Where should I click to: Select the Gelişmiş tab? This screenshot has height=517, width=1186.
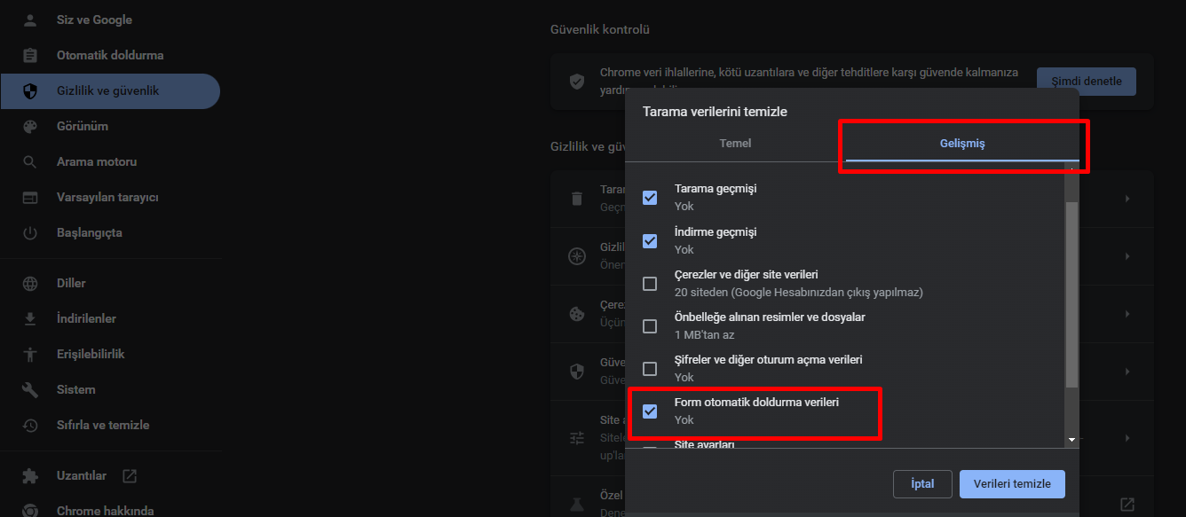962,142
